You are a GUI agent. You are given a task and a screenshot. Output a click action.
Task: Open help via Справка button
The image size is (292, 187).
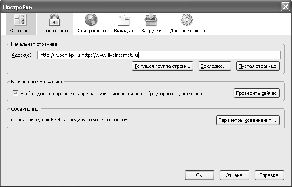tap(269, 175)
